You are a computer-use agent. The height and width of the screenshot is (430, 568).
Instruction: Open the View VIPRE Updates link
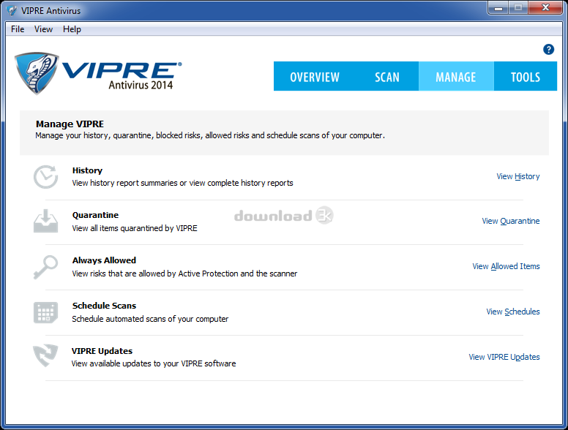504,357
